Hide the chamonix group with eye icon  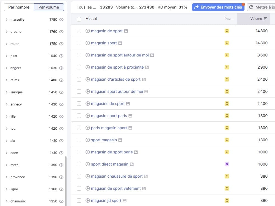(x=61, y=201)
